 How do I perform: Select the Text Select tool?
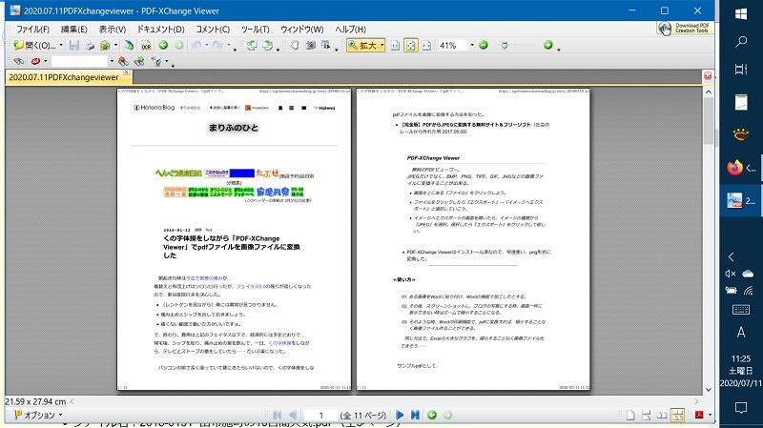[x=325, y=45]
